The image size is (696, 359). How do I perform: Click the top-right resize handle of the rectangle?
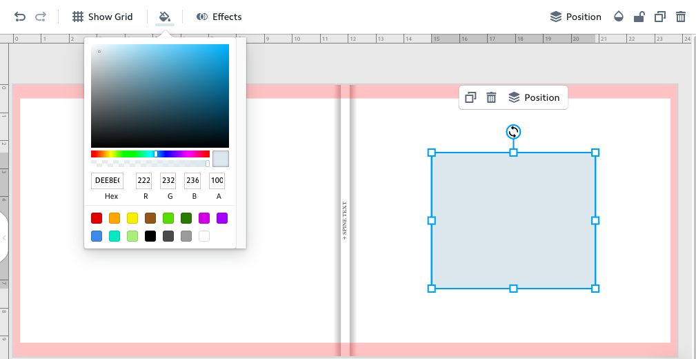click(595, 153)
